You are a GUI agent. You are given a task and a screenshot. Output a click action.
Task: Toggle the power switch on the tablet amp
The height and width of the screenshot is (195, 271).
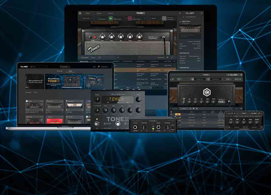click(x=184, y=102)
